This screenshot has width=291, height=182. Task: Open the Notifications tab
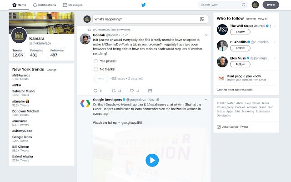tap(45, 5)
